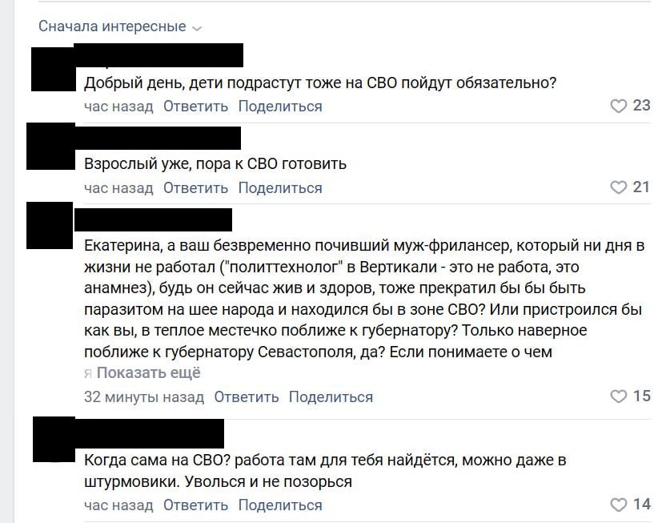Viewport: 670px width, 523px height.
Task: Open the last commenter's redacted name
Action: 150,433
